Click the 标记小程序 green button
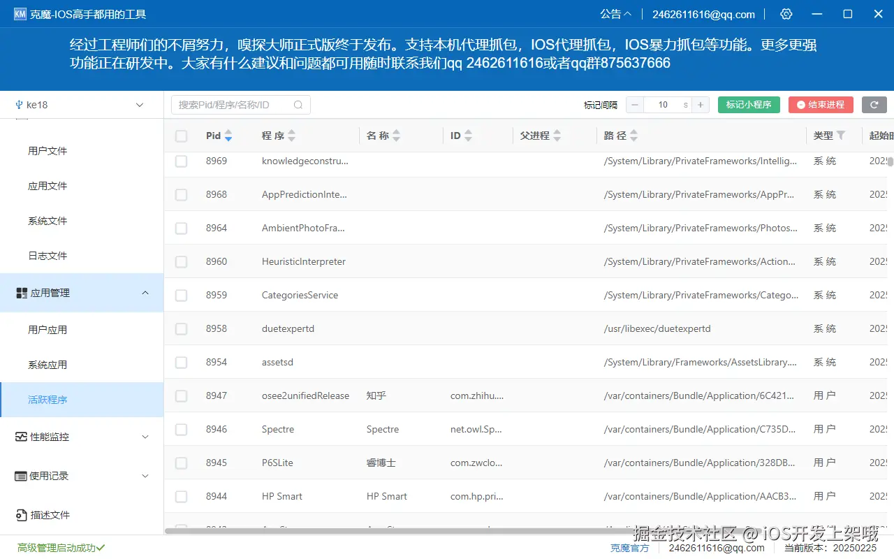This screenshot has height=559, width=894. [x=749, y=105]
